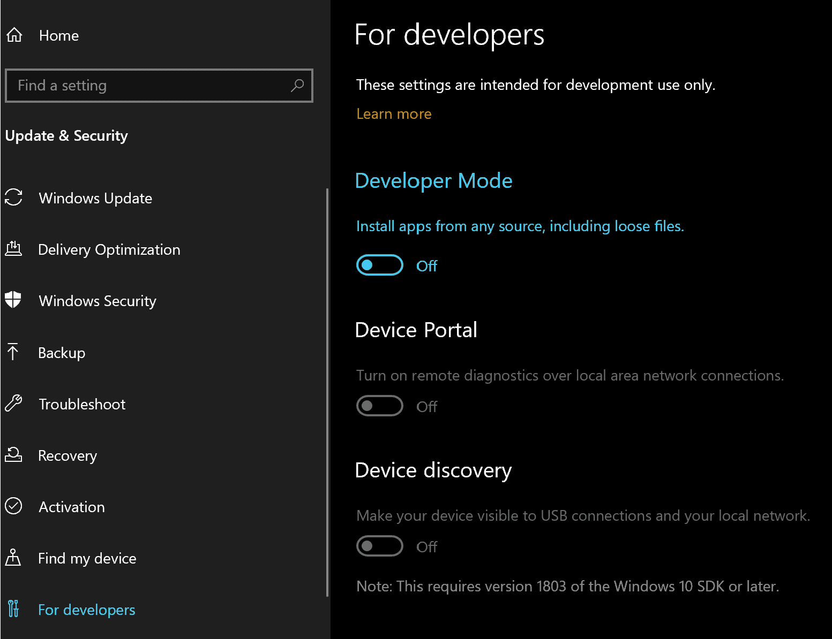Screen dimensions: 832x639
Task: Click the Activation checkmark icon
Action: point(13,506)
